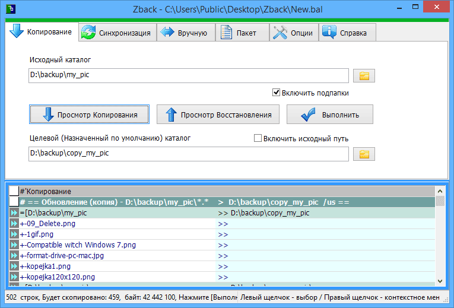
Task: Click the Zback app icon in title bar
Action: (x=11, y=9)
